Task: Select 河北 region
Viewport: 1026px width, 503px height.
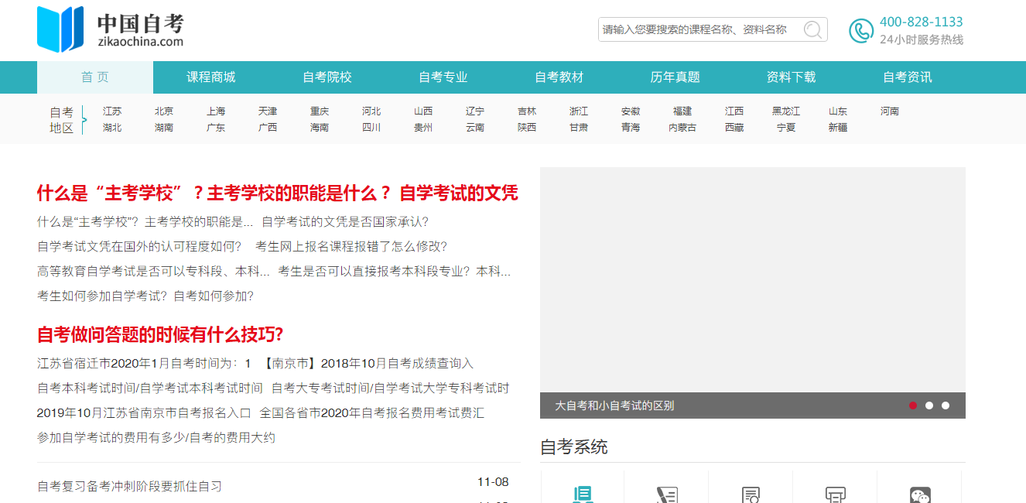Action: pos(371,111)
